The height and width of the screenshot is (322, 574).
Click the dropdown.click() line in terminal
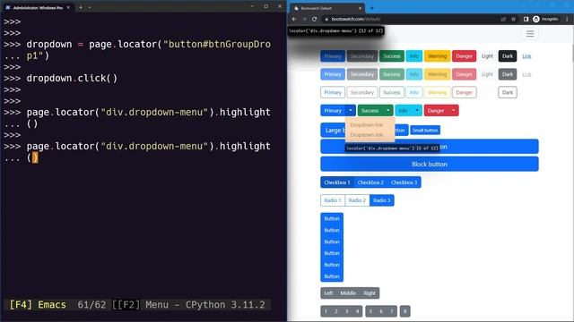(72, 78)
